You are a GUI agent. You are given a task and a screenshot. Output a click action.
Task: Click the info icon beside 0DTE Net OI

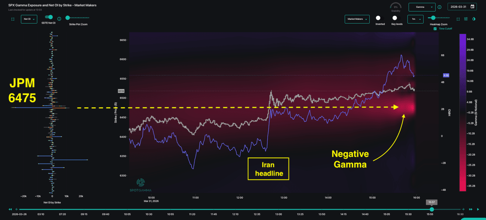click(59, 19)
